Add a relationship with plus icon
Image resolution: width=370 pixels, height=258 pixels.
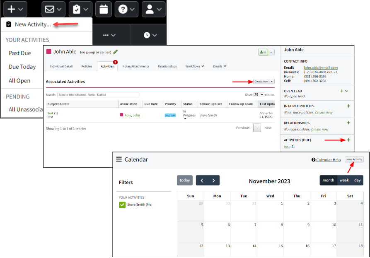pos(348,123)
